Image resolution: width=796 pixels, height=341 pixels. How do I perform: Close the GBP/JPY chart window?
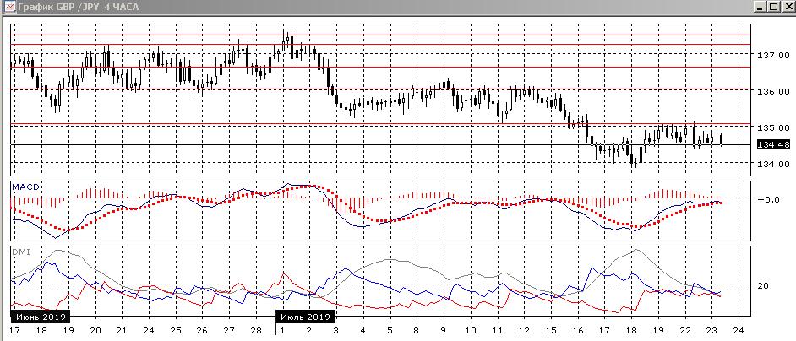pos(786,7)
